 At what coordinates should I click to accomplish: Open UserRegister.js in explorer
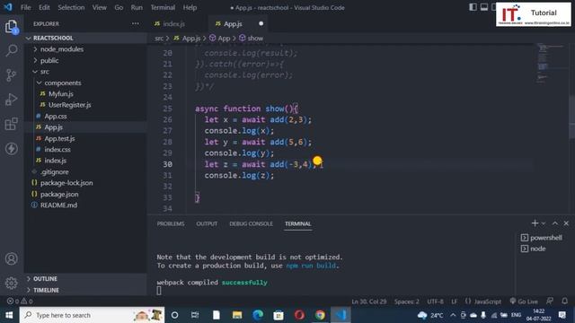coord(85,105)
